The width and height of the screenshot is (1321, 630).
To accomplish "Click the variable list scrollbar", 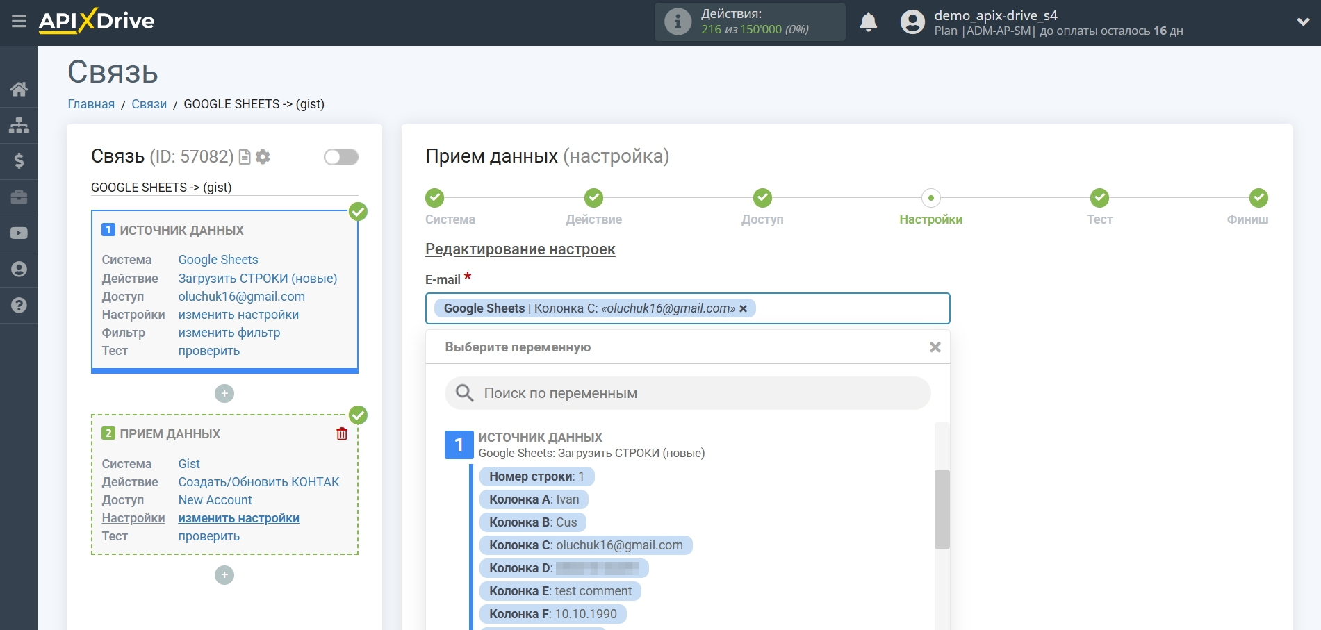I will point(942,509).
